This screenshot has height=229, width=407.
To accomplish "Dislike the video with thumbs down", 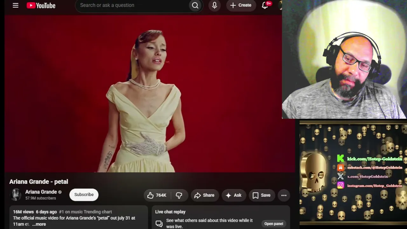I will click(179, 195).
